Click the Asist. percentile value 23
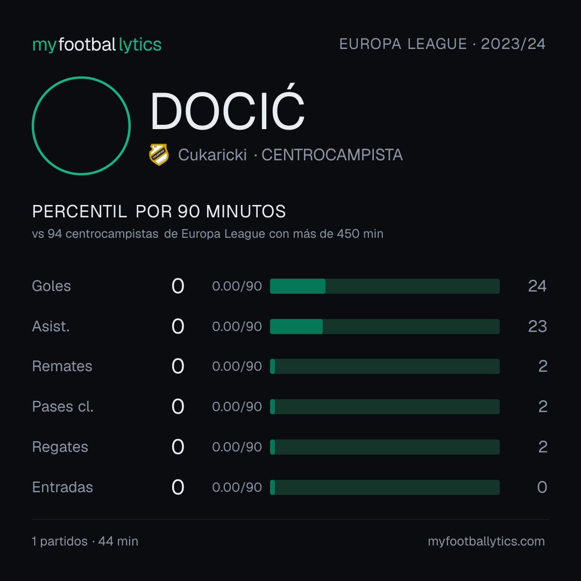Screen dimensions: 581x581 [537, 327]
